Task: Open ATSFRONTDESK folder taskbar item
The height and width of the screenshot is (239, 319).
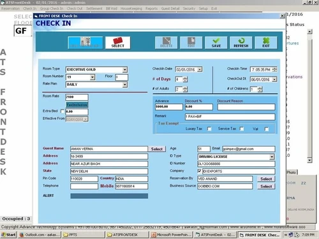Action: 127,235
